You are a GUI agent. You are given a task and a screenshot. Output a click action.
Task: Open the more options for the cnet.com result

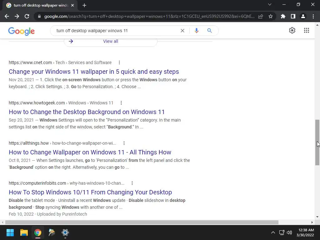coord(119,62)
